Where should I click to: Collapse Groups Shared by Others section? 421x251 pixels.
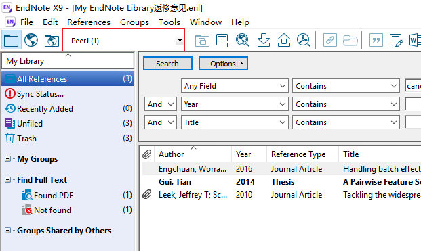pyautogui.click(x=7, y=231)
